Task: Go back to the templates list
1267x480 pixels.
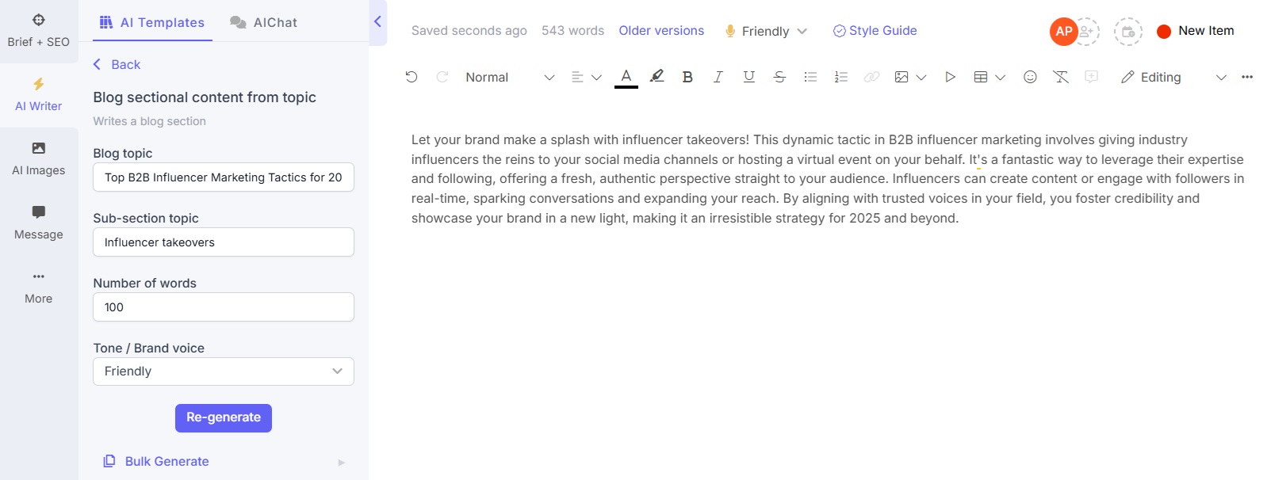Action: (x=117, y=64)
